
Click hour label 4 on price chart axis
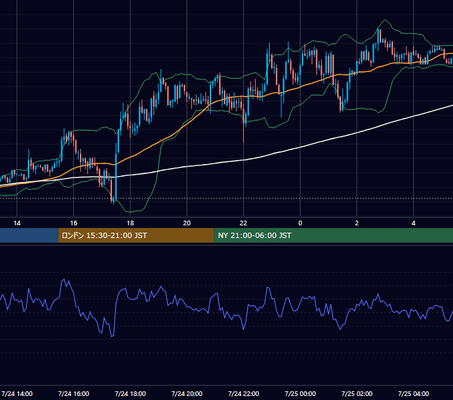[414, 223]
